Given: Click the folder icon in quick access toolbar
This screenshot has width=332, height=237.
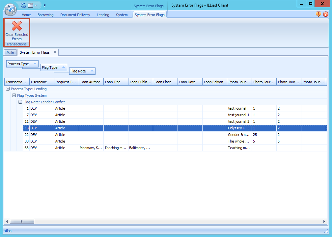Looking at the screenshot, I should click(x=31, y=5).
